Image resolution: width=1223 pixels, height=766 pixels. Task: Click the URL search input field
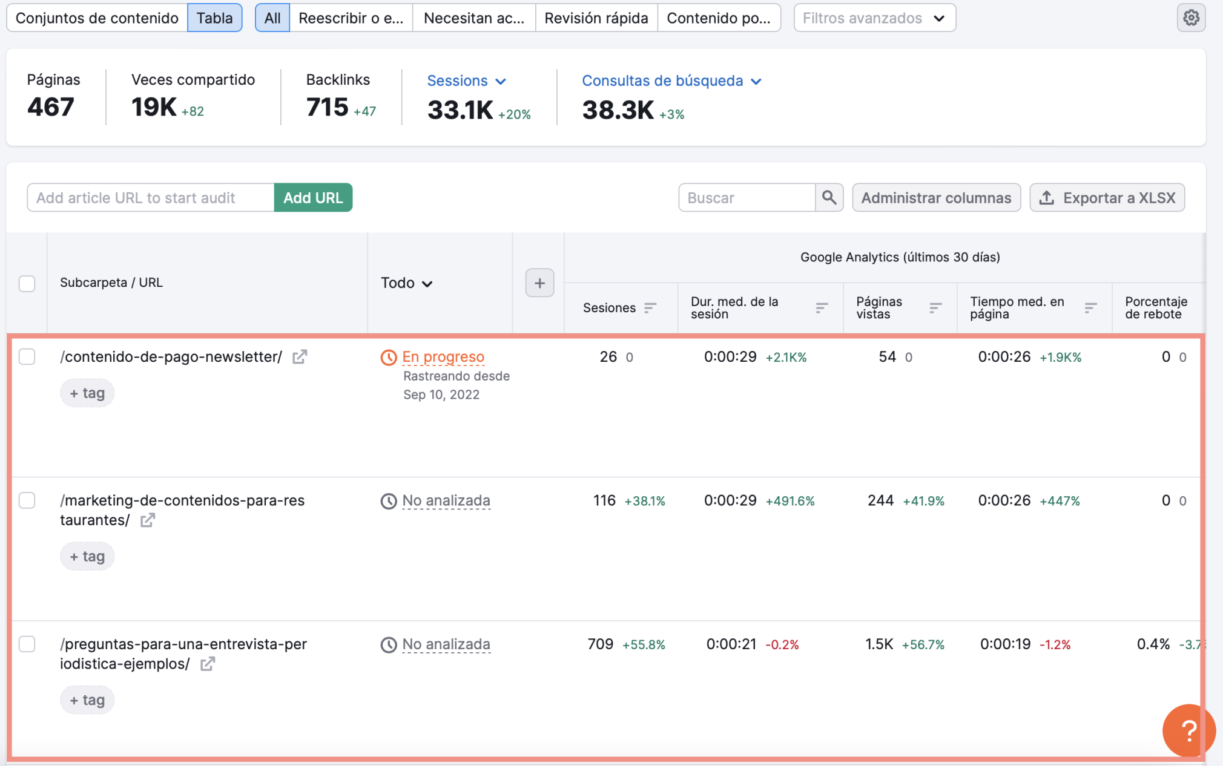[x=149, y=197]
